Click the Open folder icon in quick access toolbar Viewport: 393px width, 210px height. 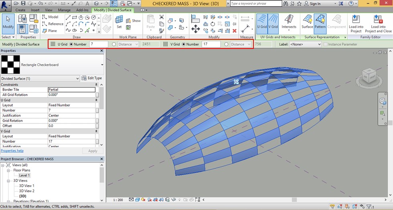point(16,4)
